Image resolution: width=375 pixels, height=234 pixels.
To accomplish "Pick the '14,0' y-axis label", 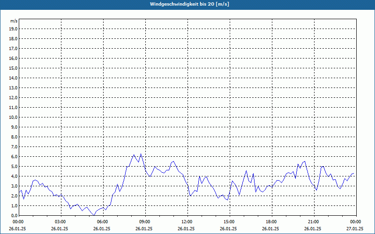I will coord(13,78).
